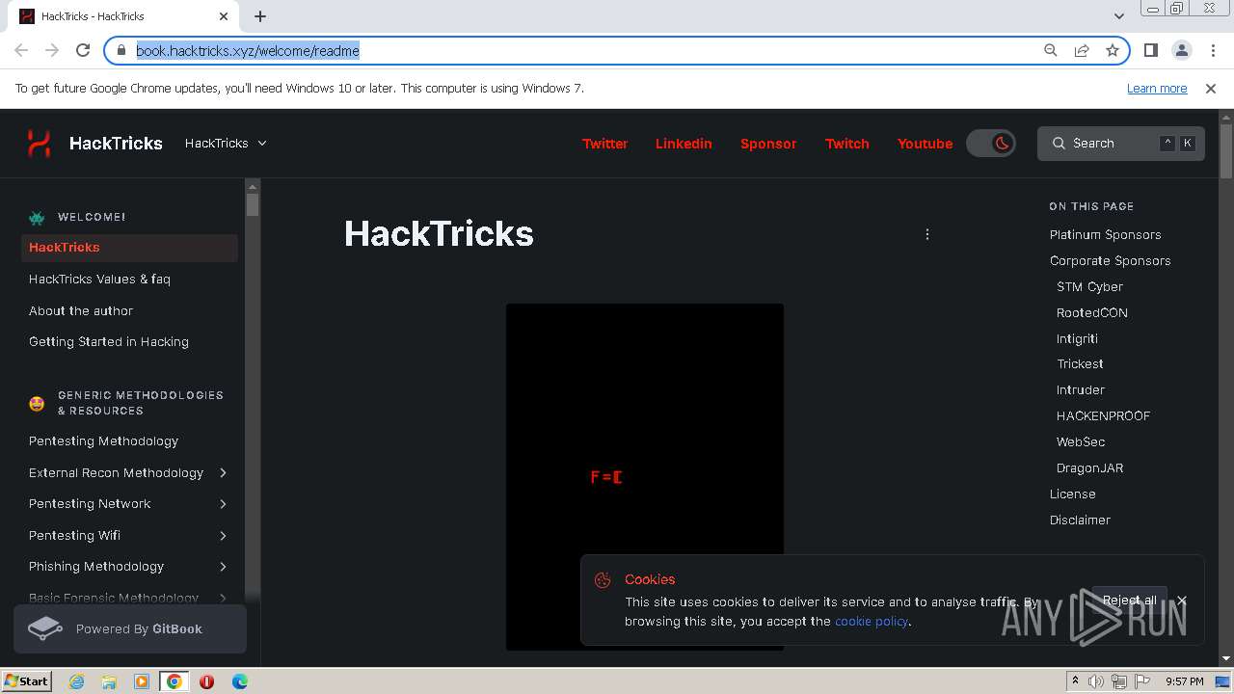Dismiss the Chrome update infobar
Image resolution: width=1234 pixels, height=694 pixels.
[1211, 88]
